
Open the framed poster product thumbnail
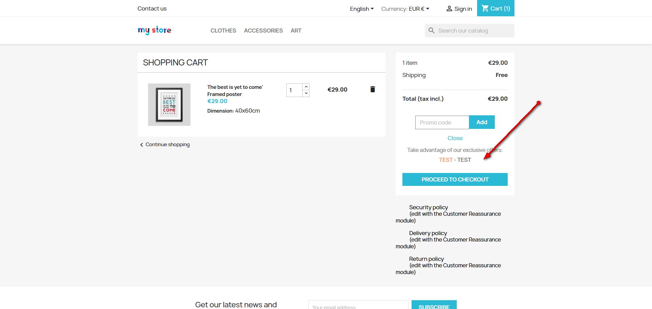(x=169, y=104)
